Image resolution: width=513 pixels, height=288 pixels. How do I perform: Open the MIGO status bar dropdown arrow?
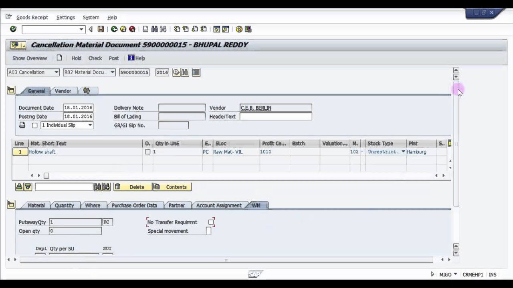click(x=455, y=274)
